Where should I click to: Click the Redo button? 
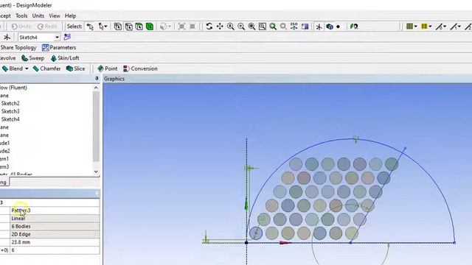47,26
